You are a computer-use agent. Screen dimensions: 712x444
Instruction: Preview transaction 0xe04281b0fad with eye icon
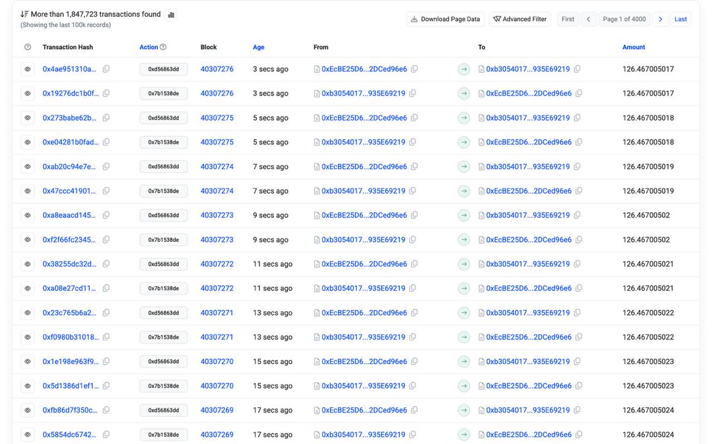point(27,142)
